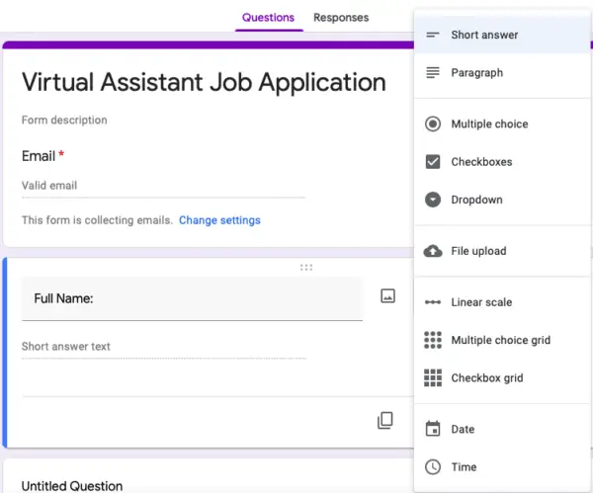The width and height of the screenshot is (593, 493).
Task: Open the Questions tab
Action: point(268,18)
